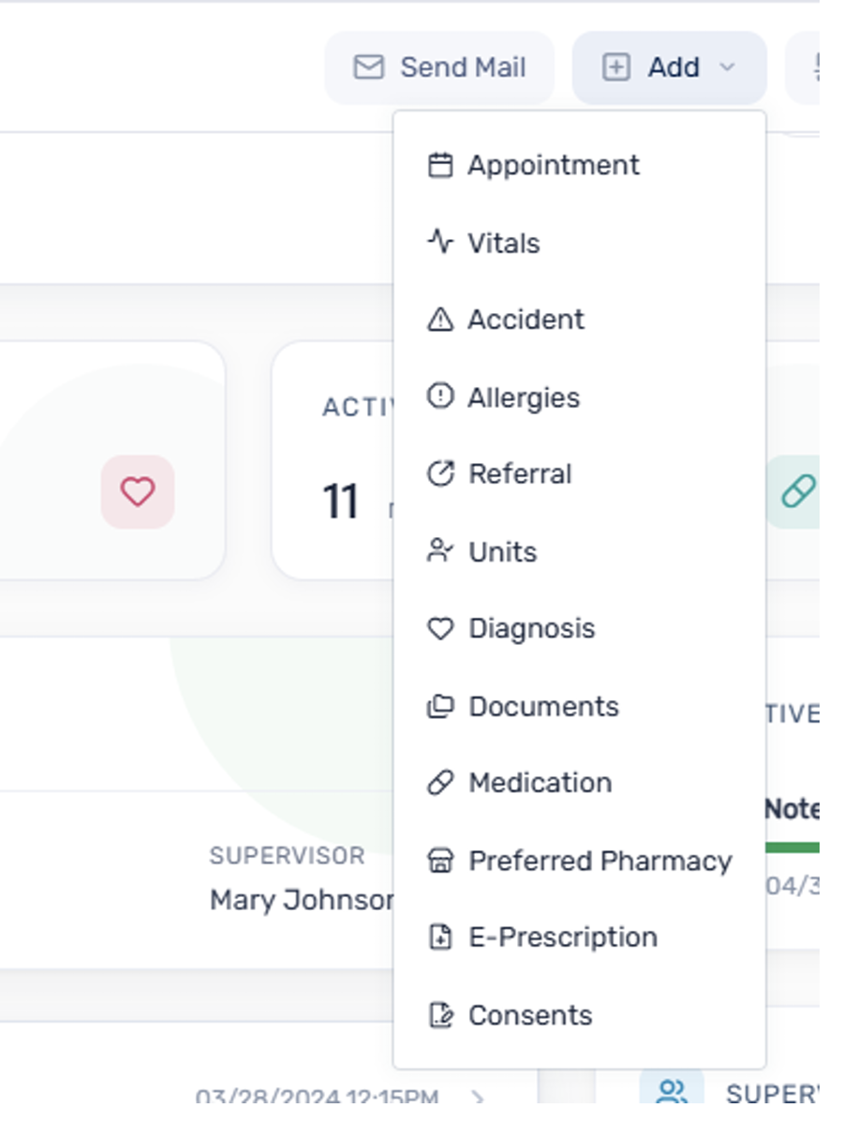Image resolution: width=843 pixels, height=1123 pixels.
Task: Click the alert circle icon for Allergies
Action: click(440, 397)
